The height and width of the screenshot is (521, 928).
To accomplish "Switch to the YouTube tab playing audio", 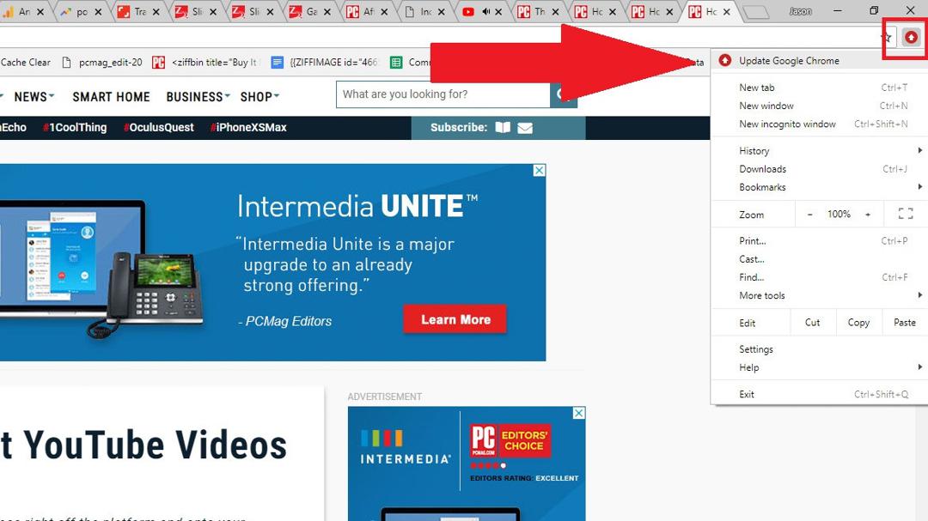I will (x=482, y=12).
